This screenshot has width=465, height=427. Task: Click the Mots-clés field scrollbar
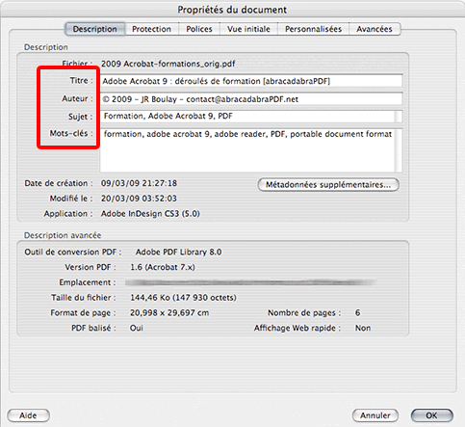click(399, 150)
